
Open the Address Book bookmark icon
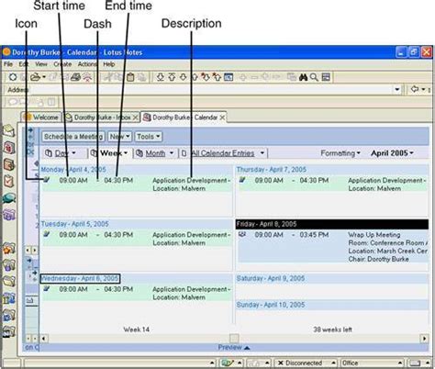9,164
